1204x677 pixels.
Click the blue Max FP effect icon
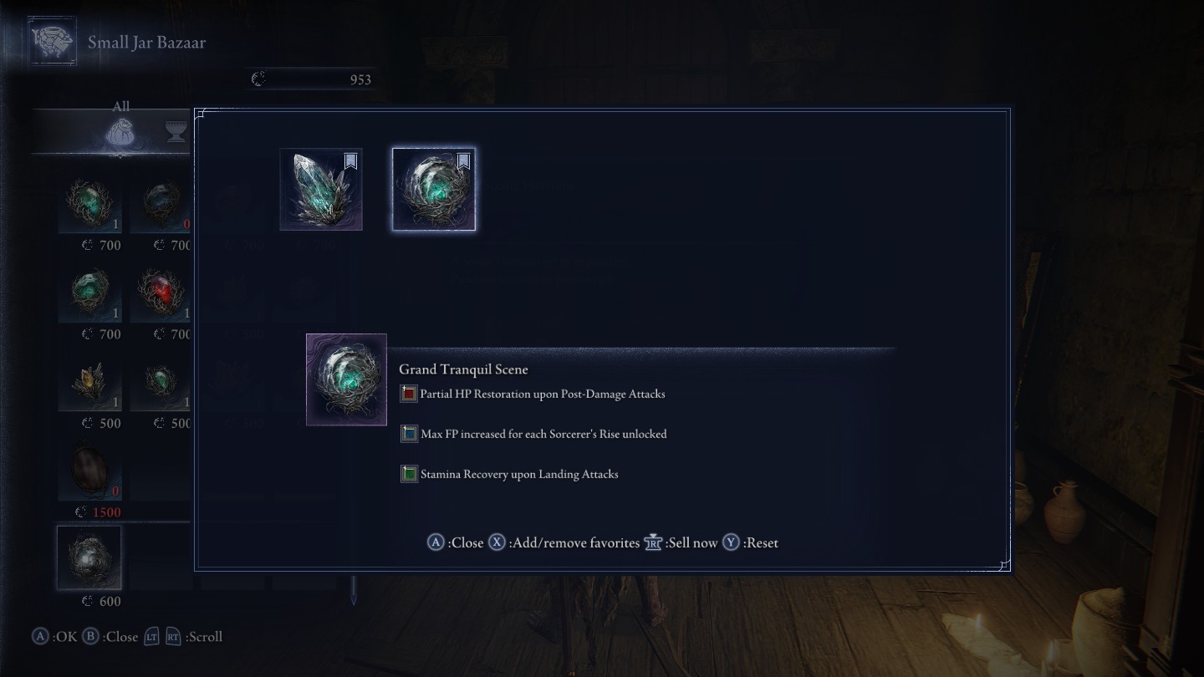click(409, 434)
